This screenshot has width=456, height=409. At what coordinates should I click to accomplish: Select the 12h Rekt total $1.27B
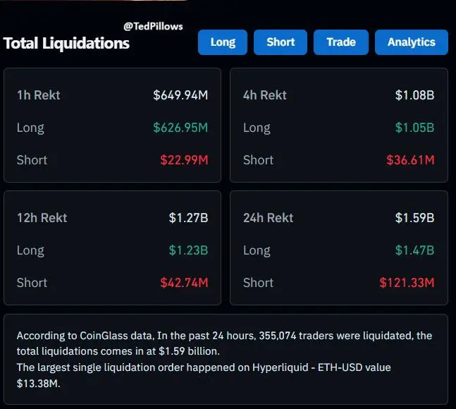point(188,218)
